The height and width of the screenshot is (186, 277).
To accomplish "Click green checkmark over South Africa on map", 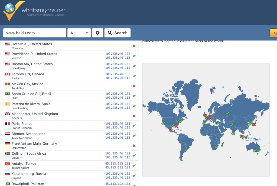I will (216, 147).
